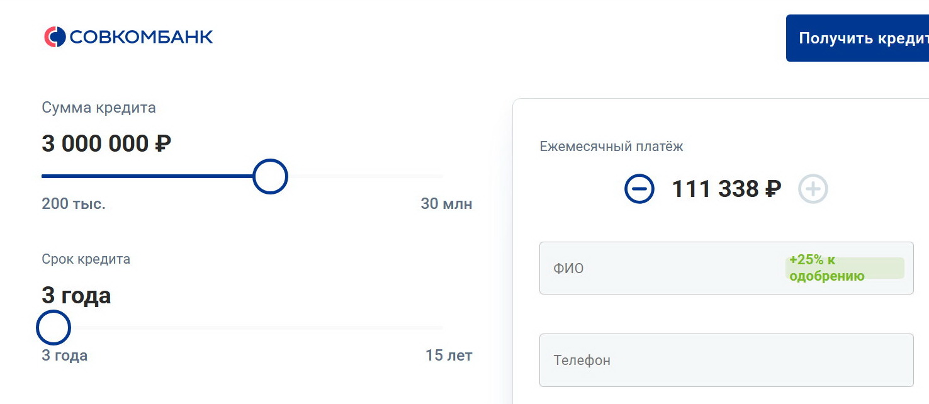
Task: Click the unfilled right part of amount slider track
Action: (365, 177)
